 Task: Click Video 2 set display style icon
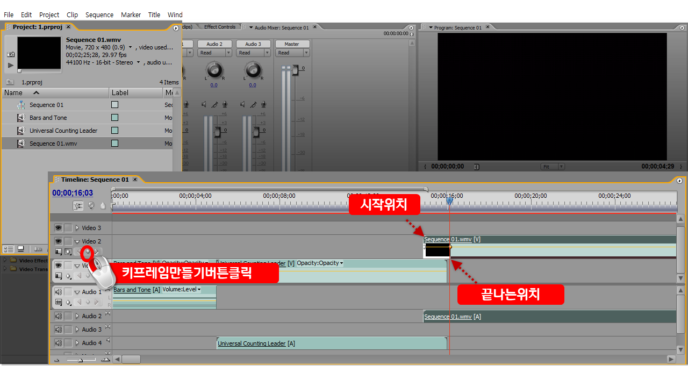click(x=59, y=252)
